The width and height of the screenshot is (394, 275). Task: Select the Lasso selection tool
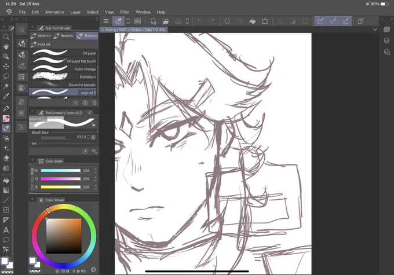(x=6, y=76)
